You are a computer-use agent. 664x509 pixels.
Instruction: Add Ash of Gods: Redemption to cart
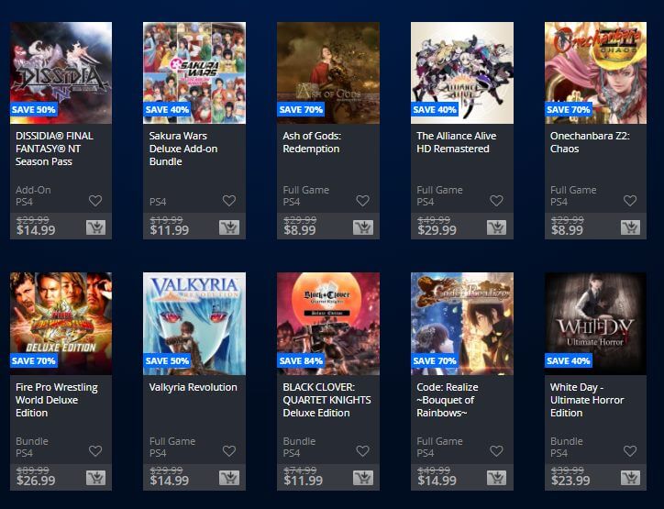pyautogui.click(x=363, y=227)
